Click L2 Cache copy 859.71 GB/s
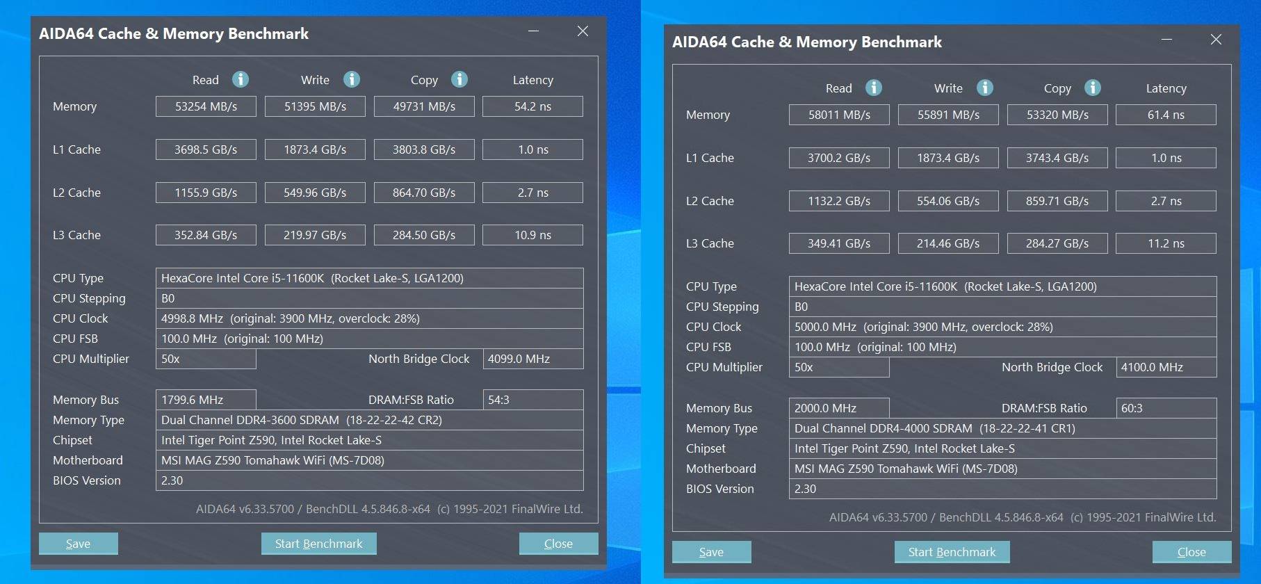The height and width of the screenshot is (584, 1261). point(1057,201)
